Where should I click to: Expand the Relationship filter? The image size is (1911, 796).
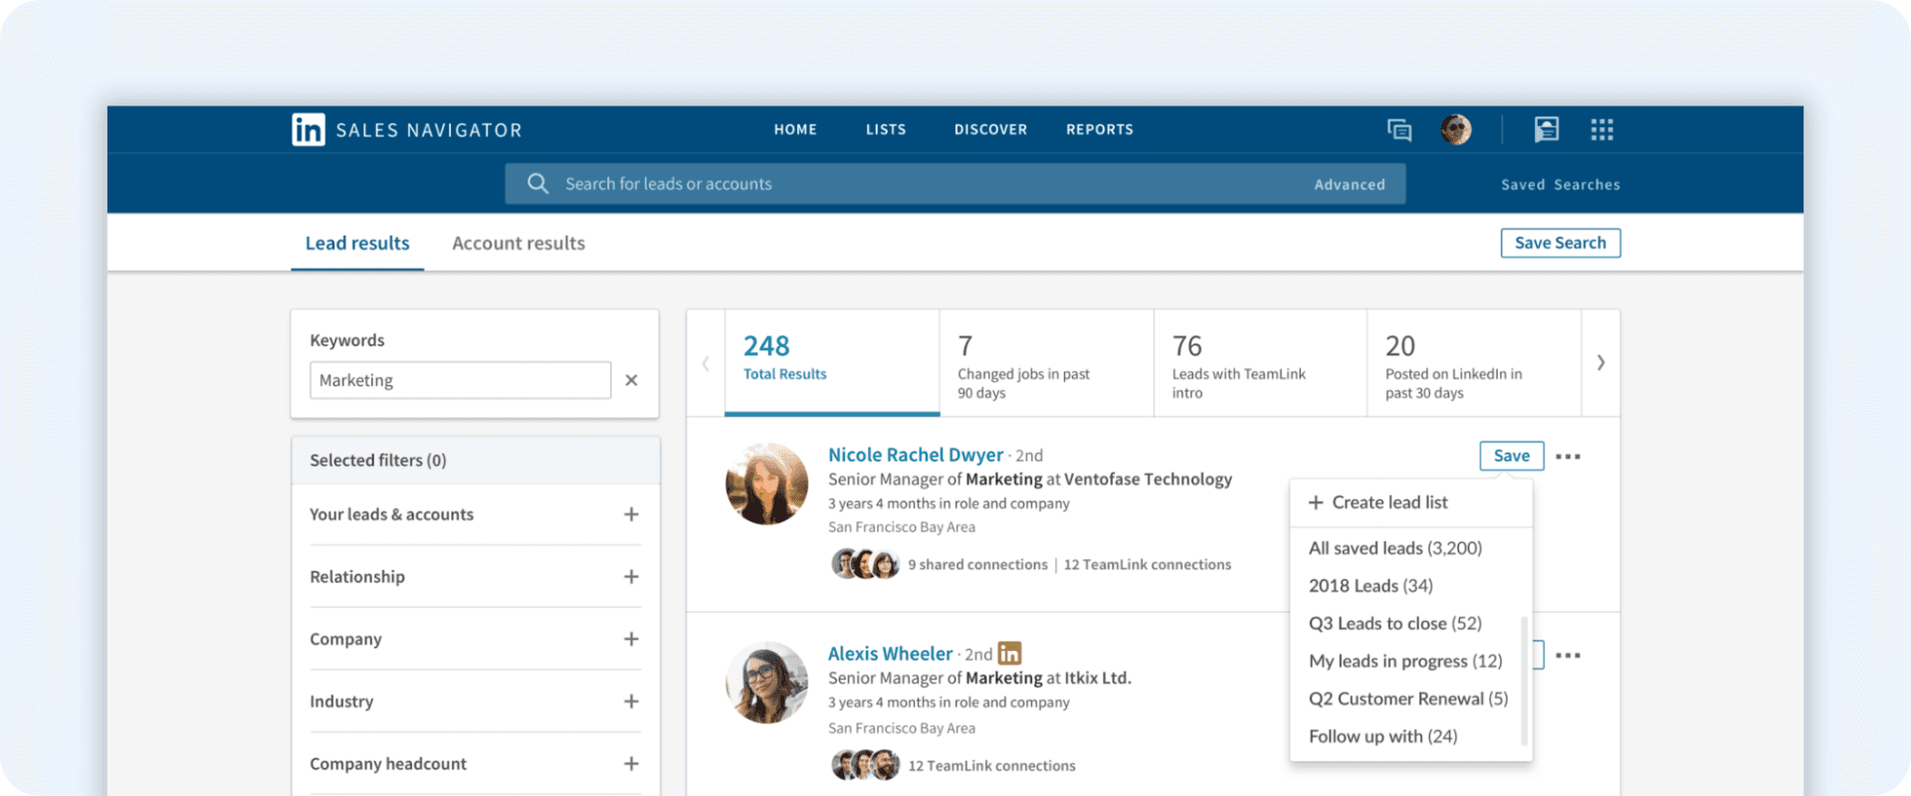[x=631, y=577]
